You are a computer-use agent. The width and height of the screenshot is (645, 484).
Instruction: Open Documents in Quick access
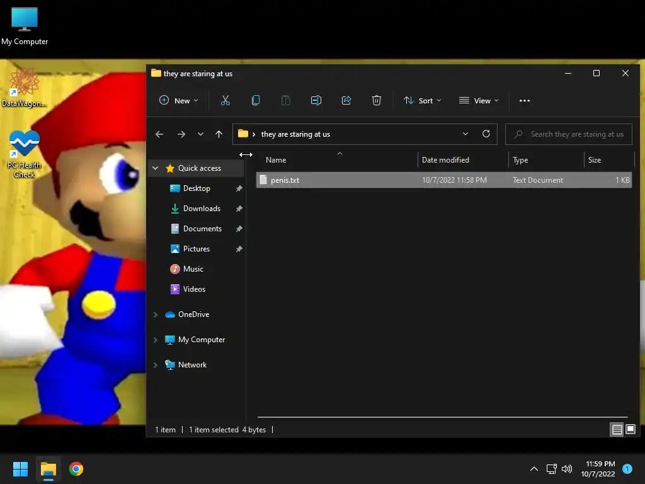click(x=202, y=229)
